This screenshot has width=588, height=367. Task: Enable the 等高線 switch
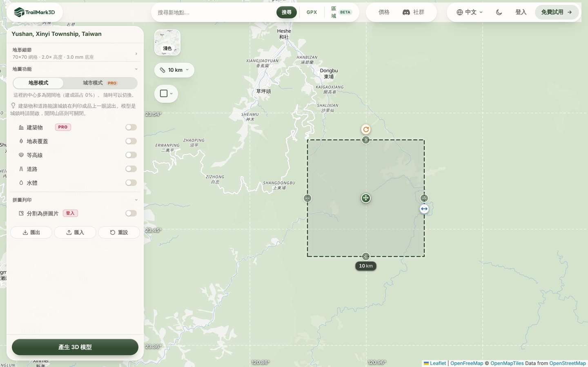pyautogui.click(x=131, y=155)
